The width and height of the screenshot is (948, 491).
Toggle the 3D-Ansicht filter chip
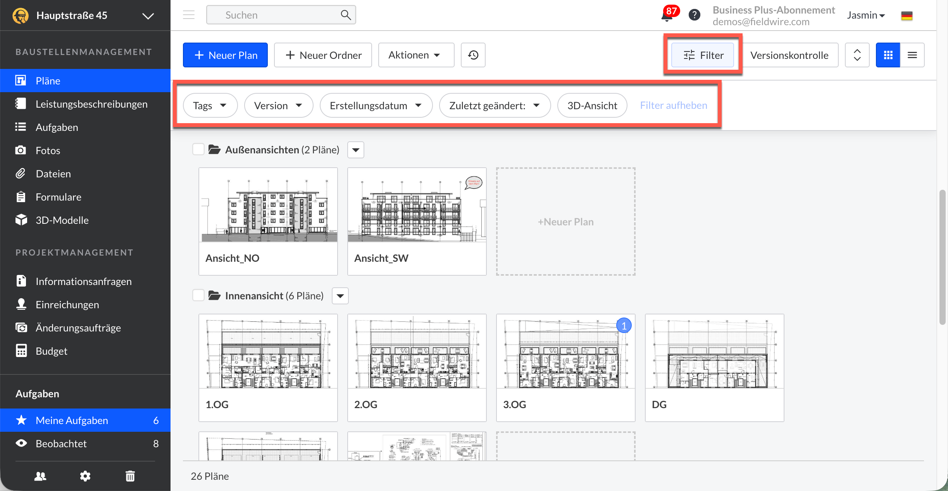click(592, 105)
